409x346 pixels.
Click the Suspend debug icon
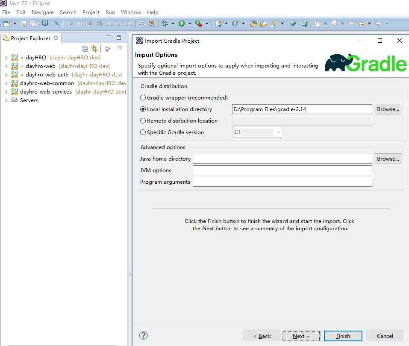pyautogui.click(x=80, y=24)
